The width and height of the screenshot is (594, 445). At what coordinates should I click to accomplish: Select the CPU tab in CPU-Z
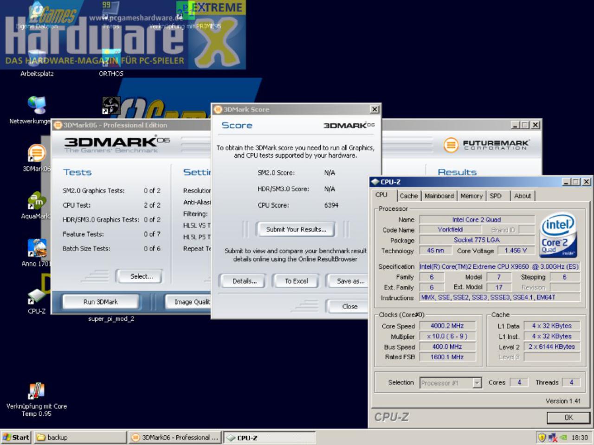(381, 195)
